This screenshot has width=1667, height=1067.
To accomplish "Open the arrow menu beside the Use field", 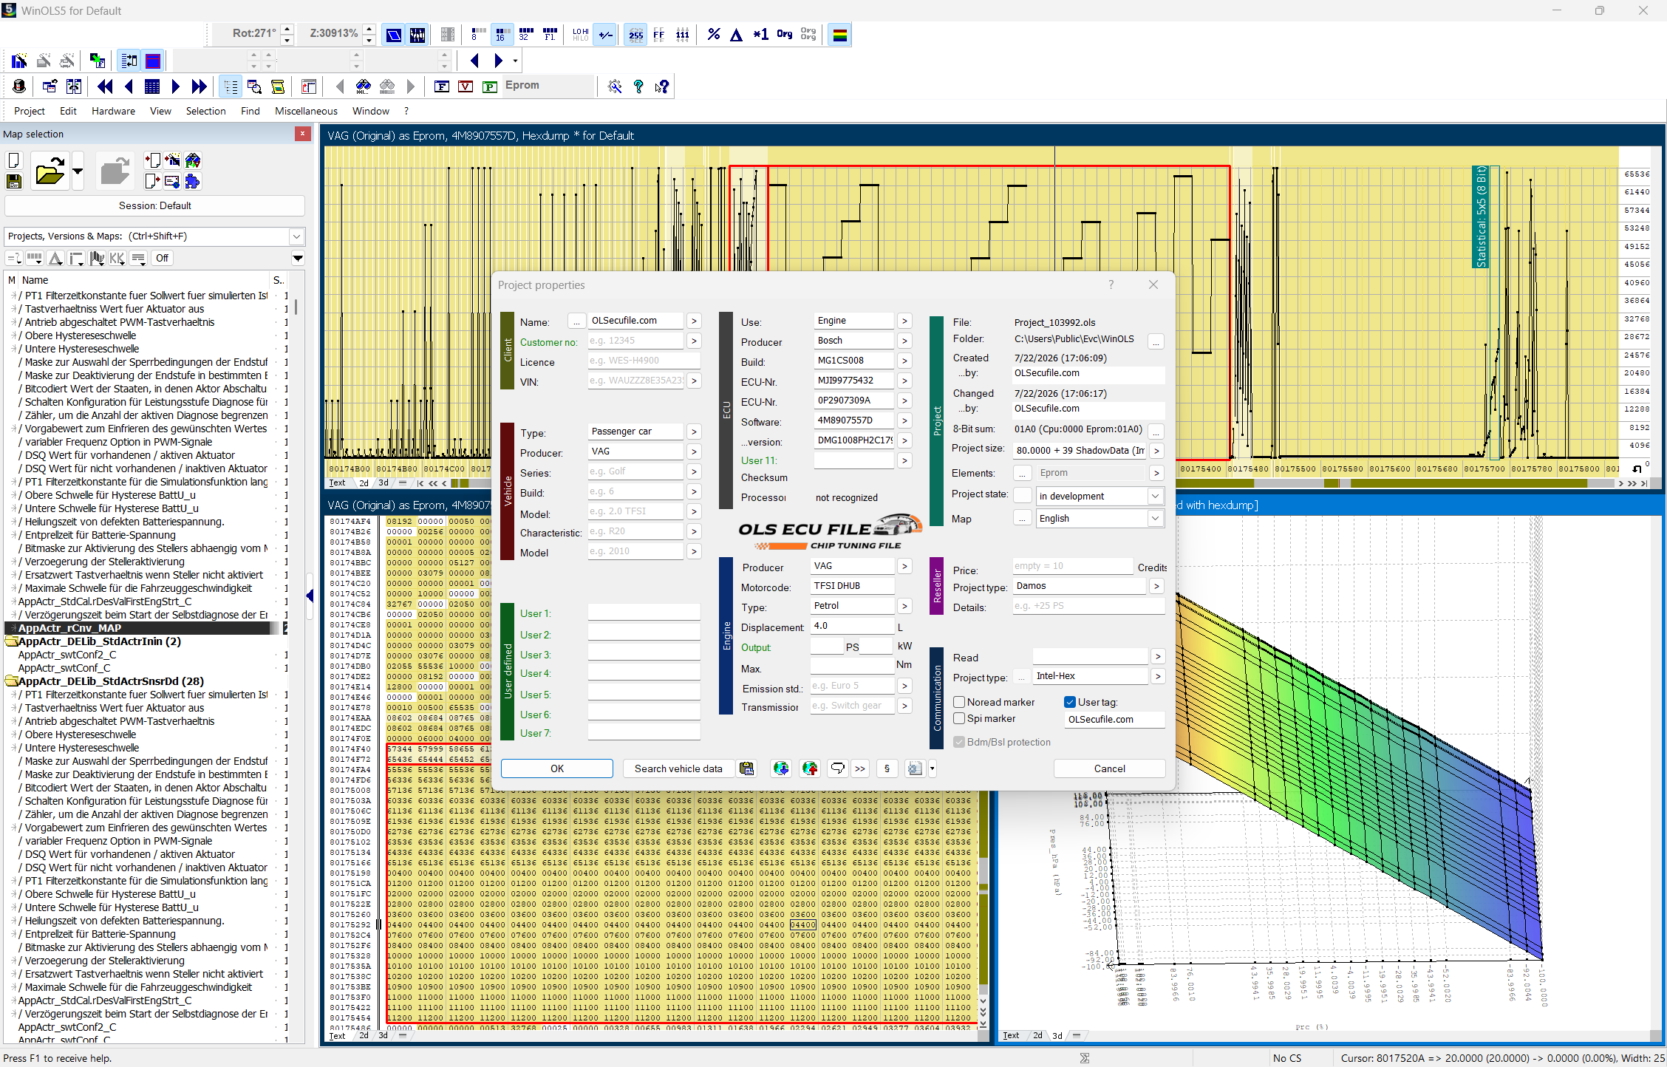I will click(x=904, y=321).
